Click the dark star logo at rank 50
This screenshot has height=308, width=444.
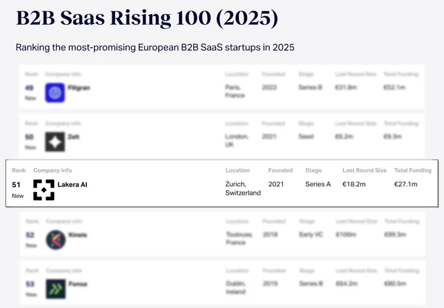[x=55, y=142]
